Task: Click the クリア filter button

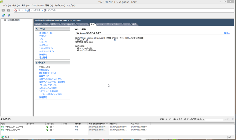Action: coord(227,119)
